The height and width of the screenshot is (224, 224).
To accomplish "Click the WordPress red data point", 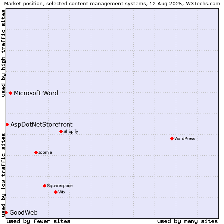I will click(x=172, y=139).
